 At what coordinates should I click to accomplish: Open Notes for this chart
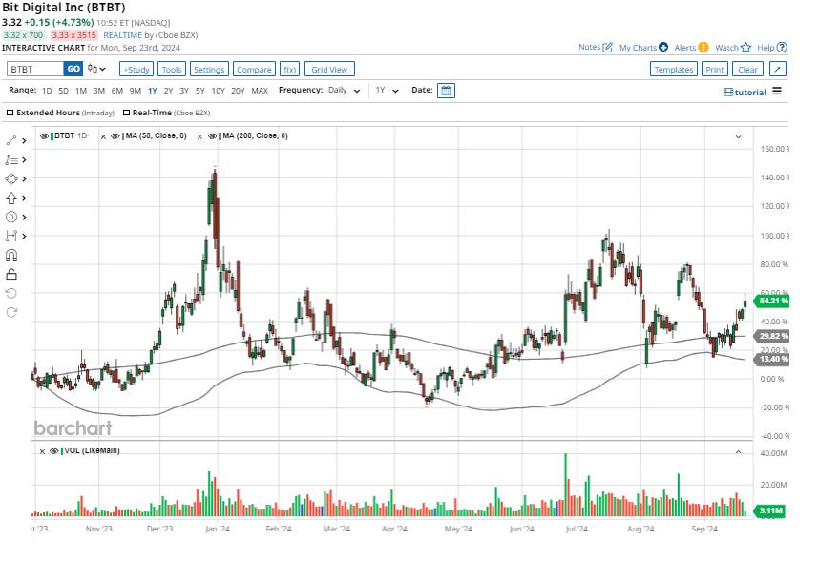coord(595,47)
